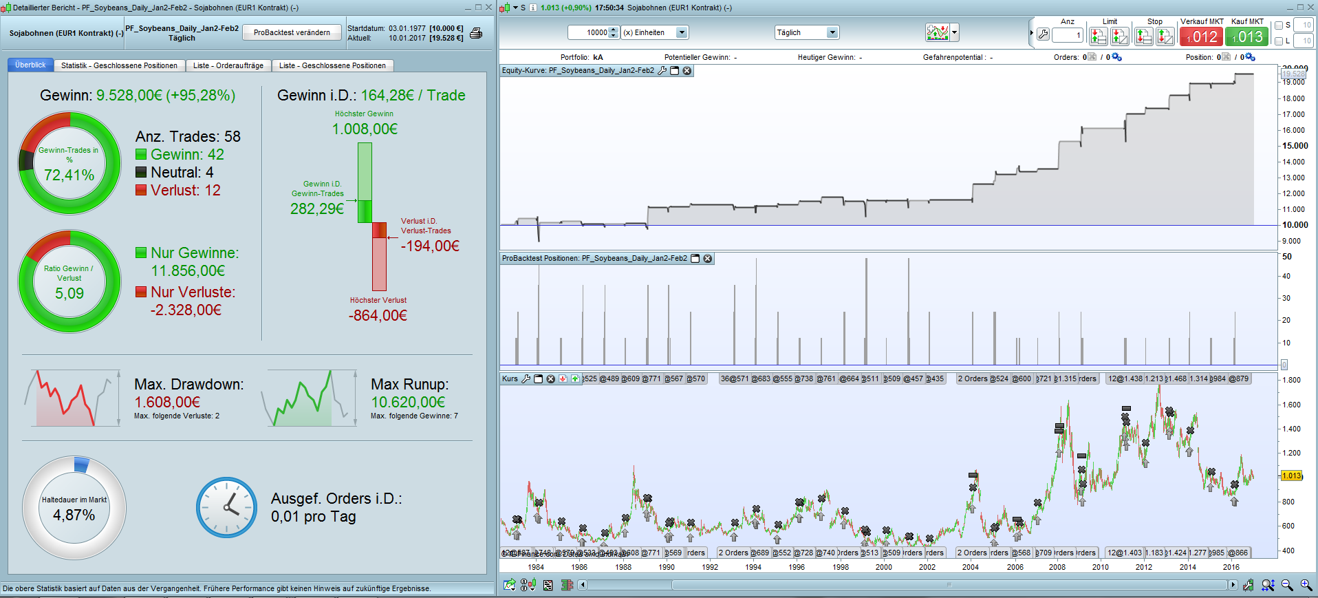The image size is (1318, 598).
Task: Click the chart horizontal scrollbar thumb
Action: pos(950,585)
